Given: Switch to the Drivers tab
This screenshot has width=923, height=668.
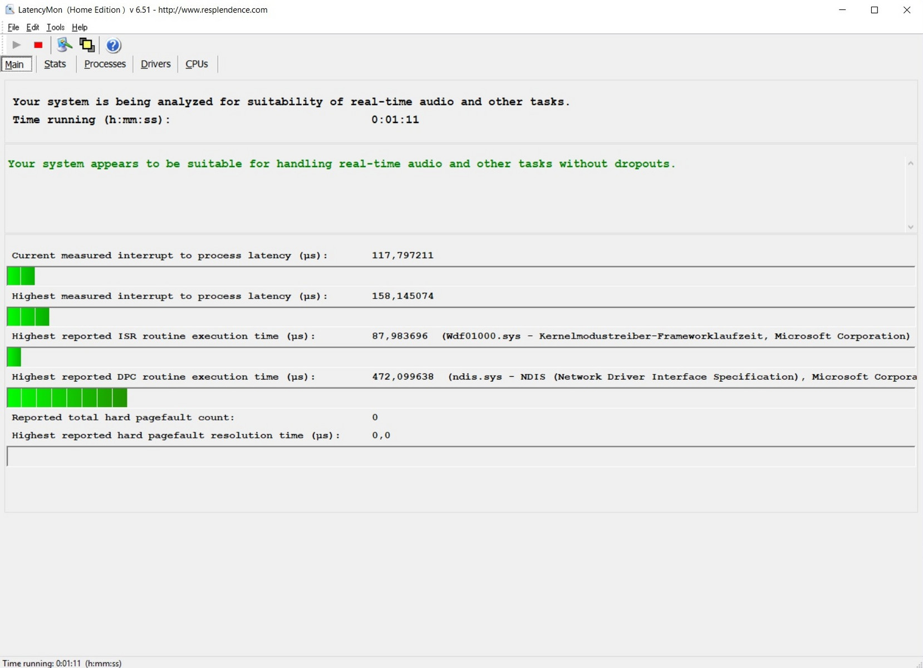Looking at the screenshot, I should (x=156, y=64).
